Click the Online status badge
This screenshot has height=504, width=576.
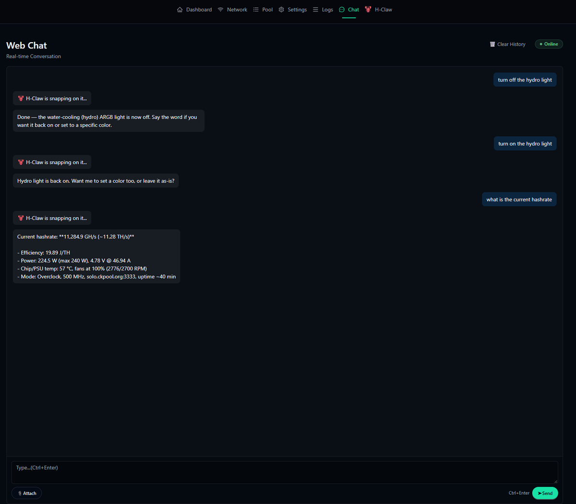point(549,44)
